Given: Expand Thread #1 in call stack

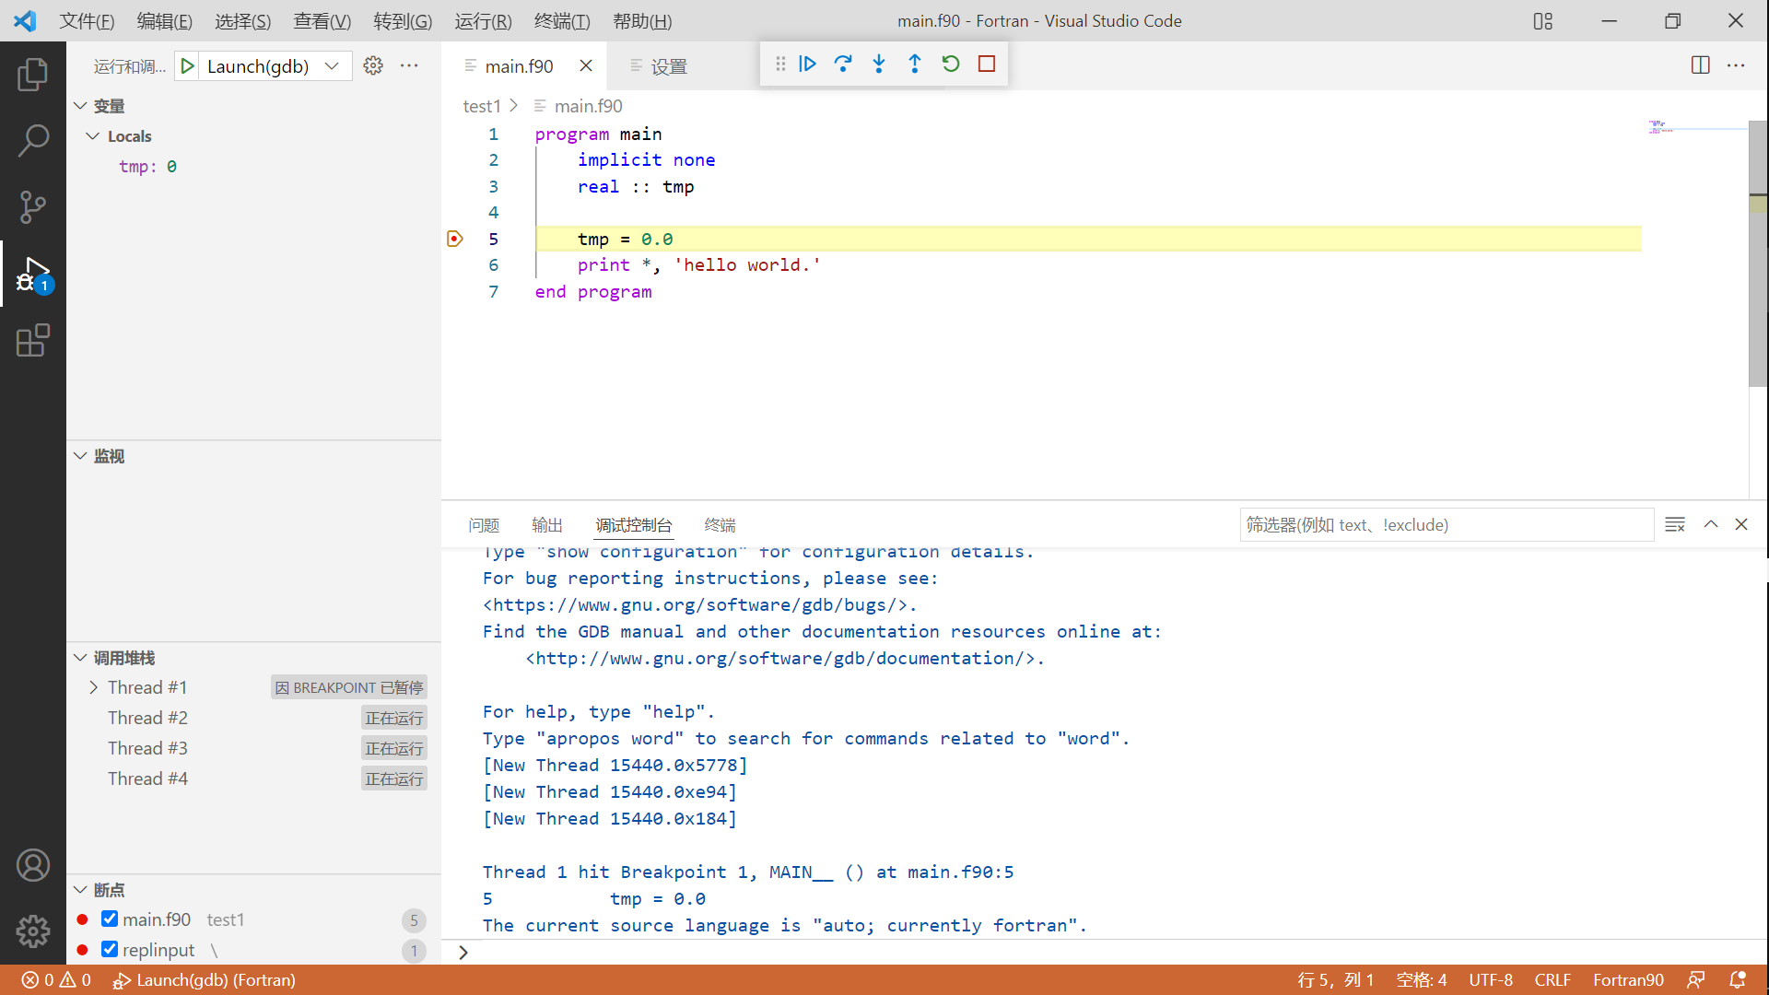Looking at the screenshot, I should pos(93,687).
